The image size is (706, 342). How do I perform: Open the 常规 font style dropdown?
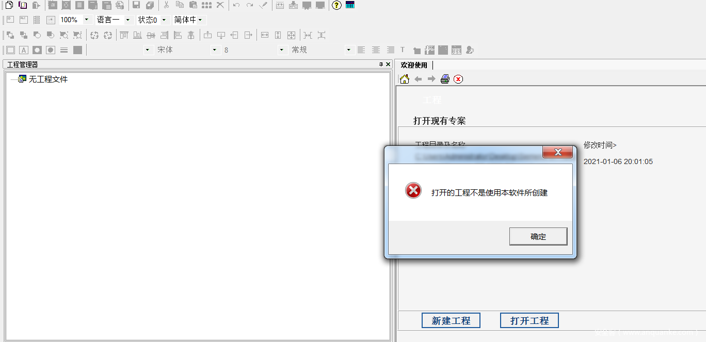pos(349,50)
